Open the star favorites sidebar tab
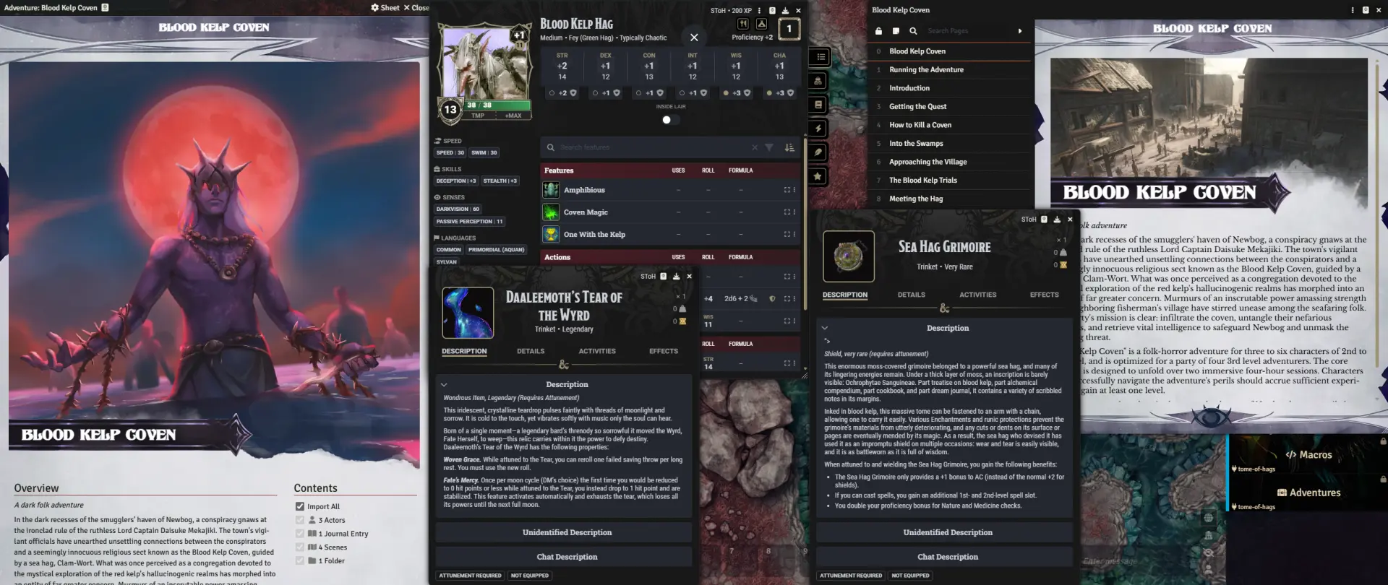The width and height of the screenshot is (1388, 585). 818,176
